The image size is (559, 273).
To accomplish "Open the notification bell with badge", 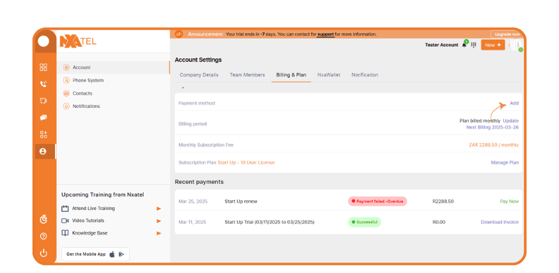I will pos(464,44).
